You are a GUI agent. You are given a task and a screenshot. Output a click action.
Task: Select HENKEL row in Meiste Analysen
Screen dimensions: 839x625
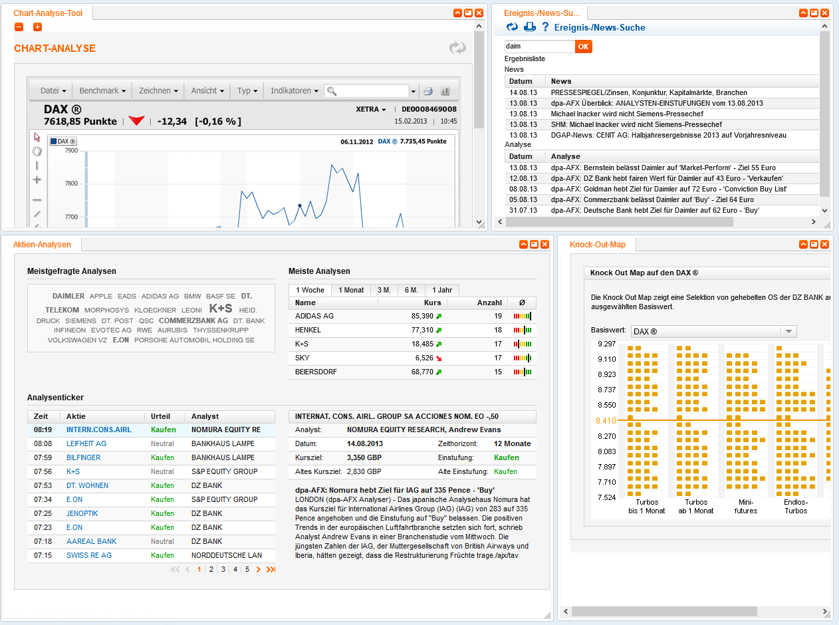coord(412,330)
